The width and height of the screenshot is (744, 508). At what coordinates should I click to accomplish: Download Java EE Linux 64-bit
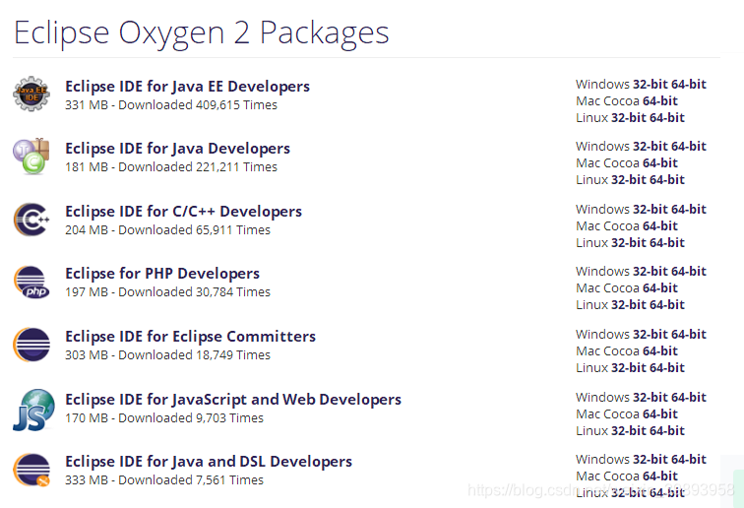[x=666, y=117]
